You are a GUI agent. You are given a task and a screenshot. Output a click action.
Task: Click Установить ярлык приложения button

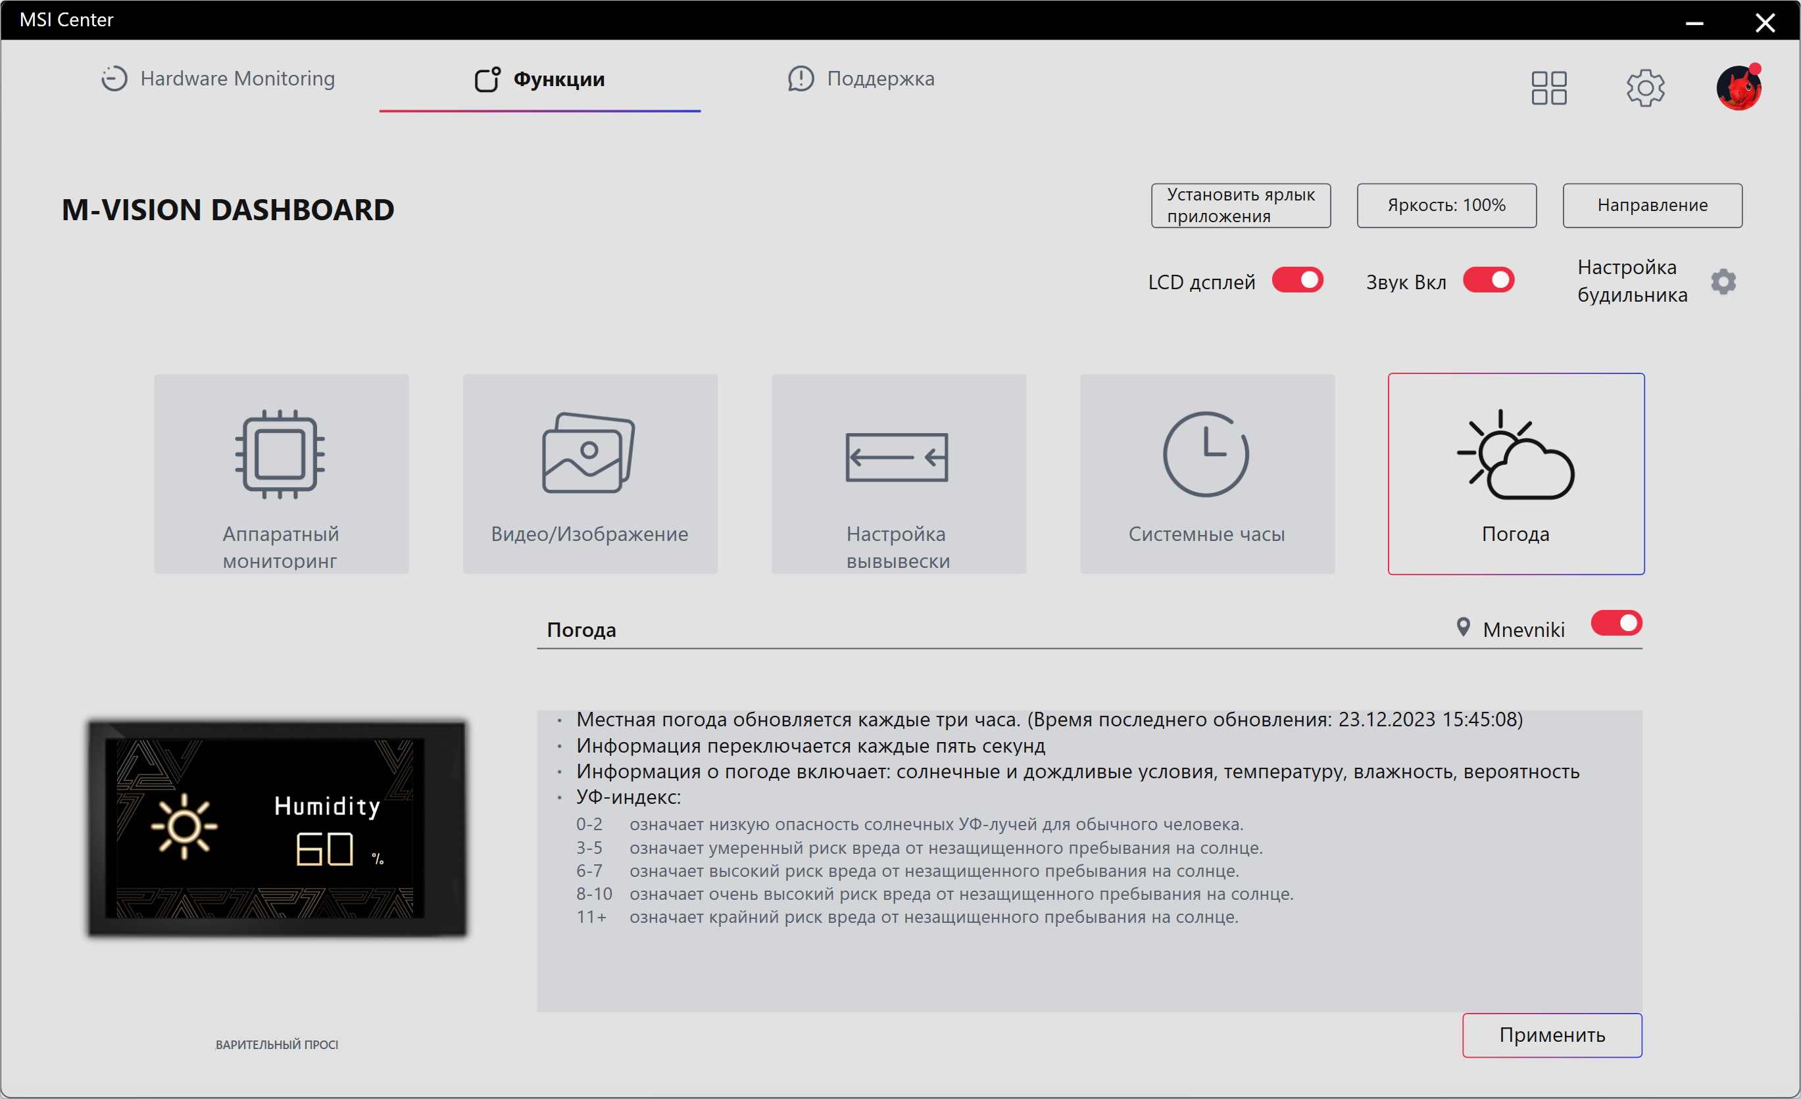pos(1241,205)
